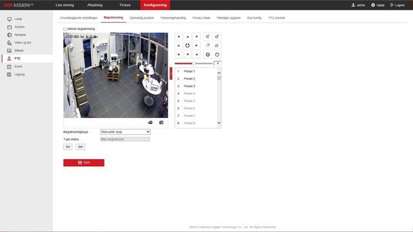413x232 pixels.
Task: Switch to Oprindelig position tab
Action: [x=142, y=18]
